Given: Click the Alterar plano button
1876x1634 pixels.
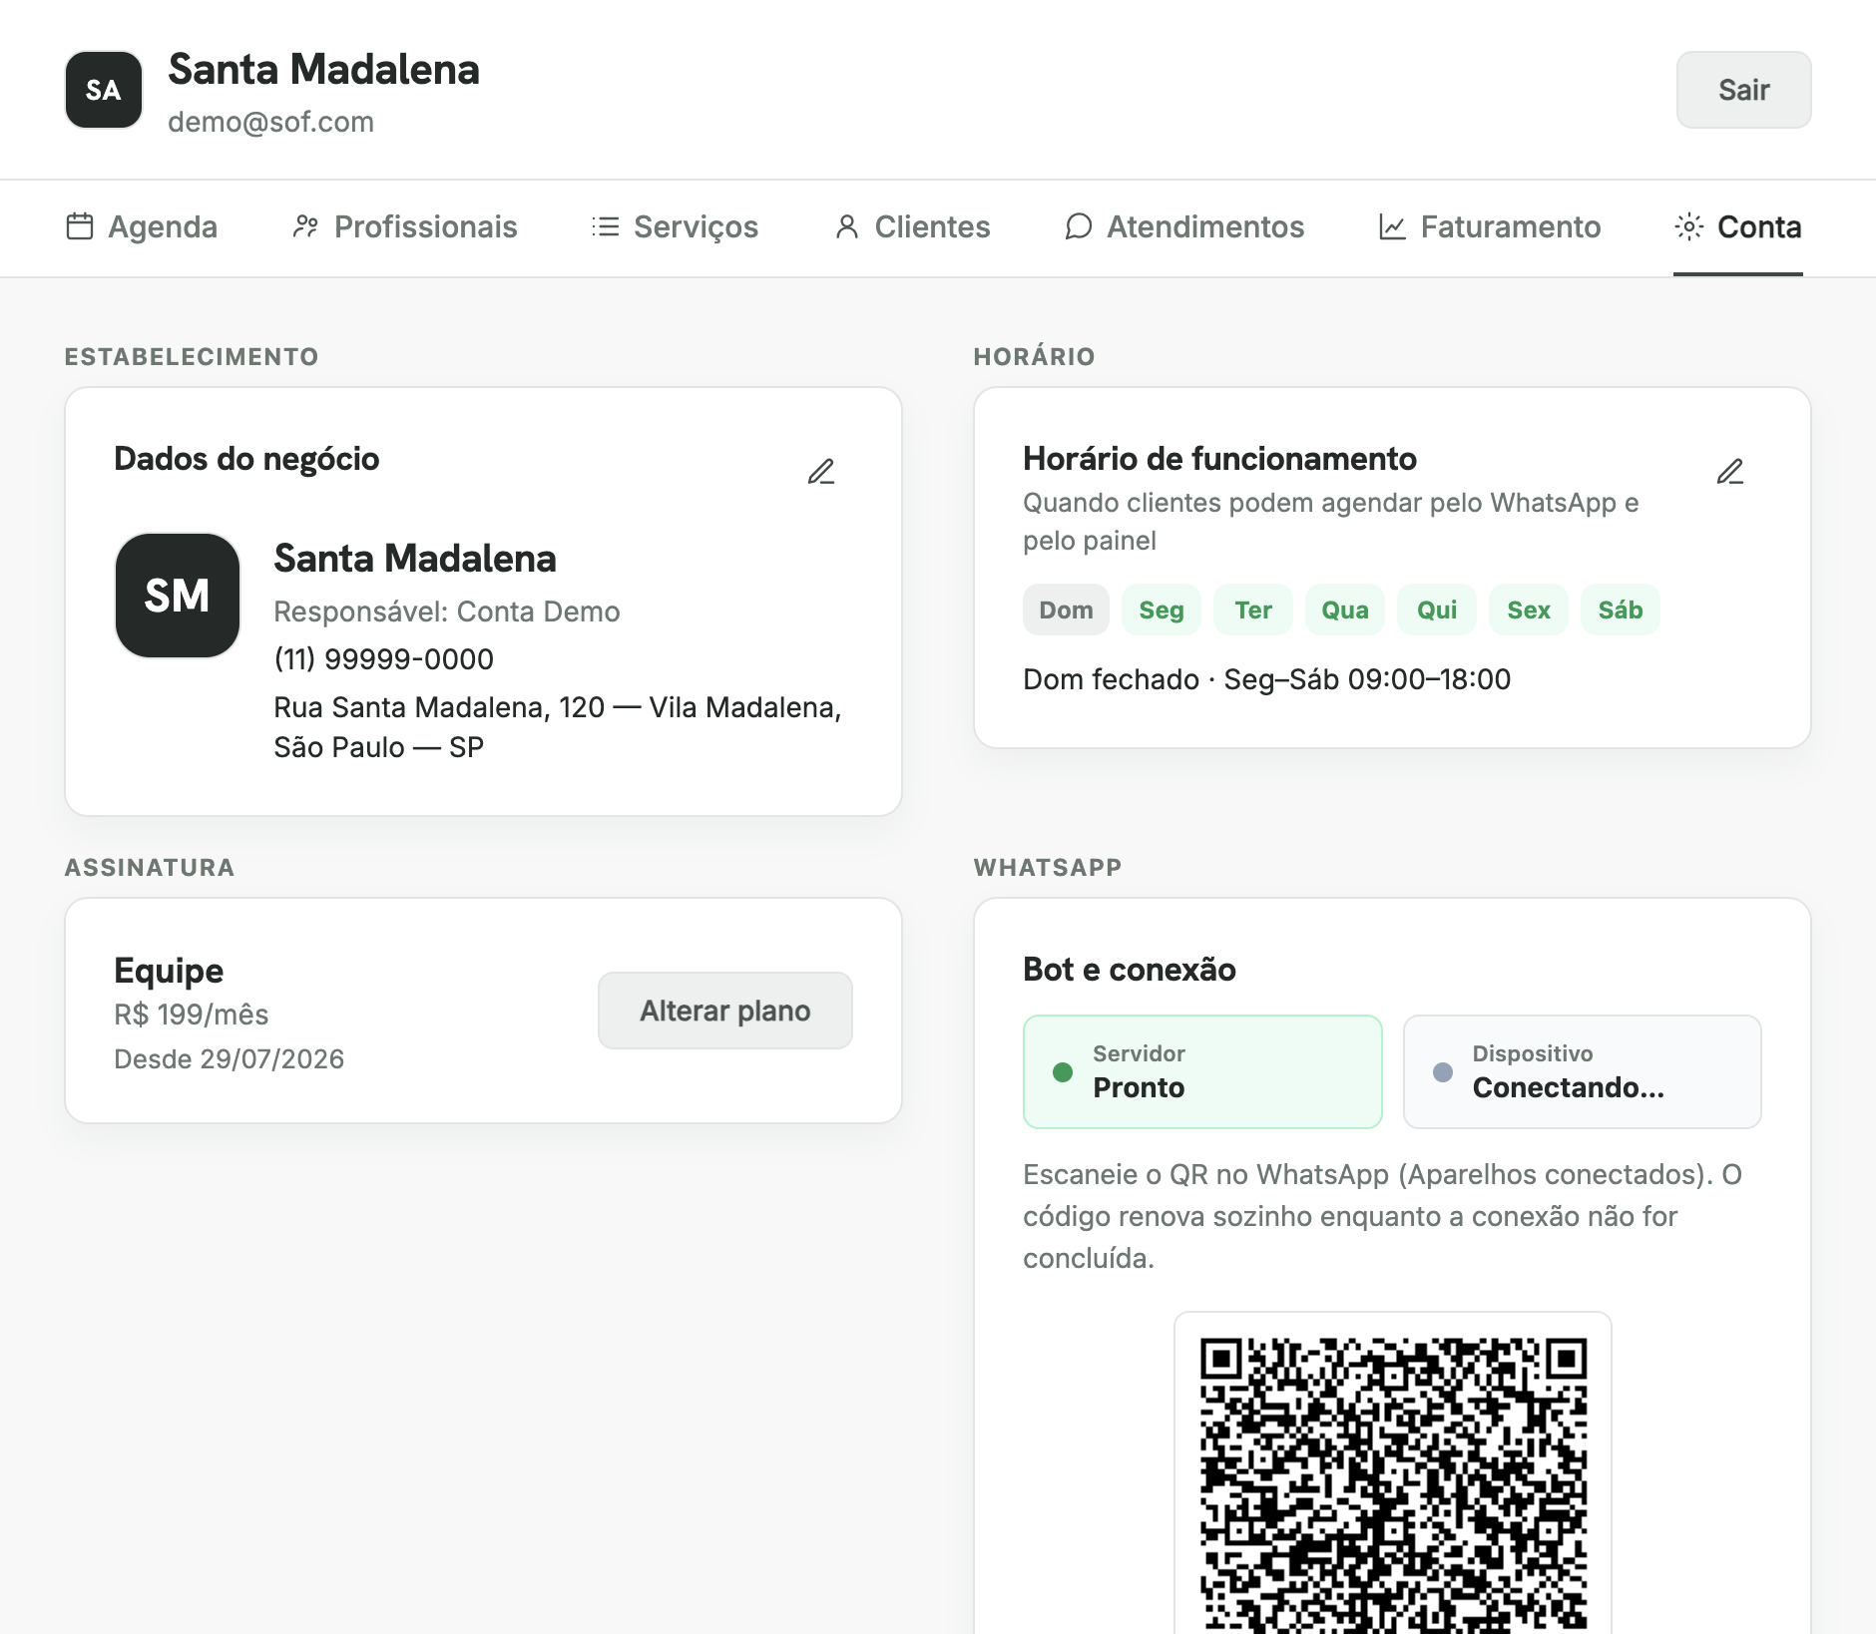Looking at the screenshot, I should 725,1011.
